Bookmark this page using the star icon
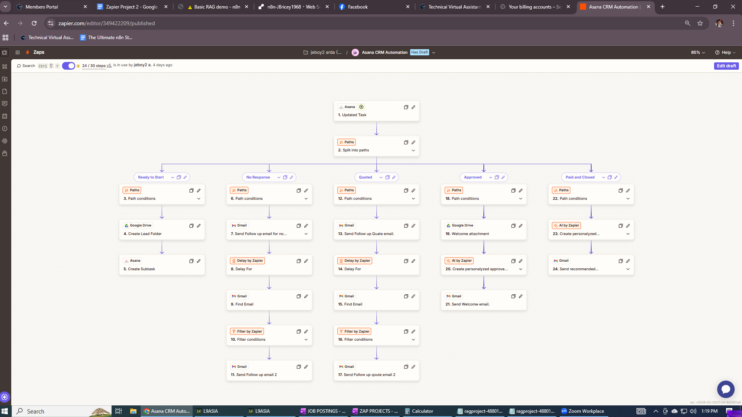The height and width of the screenshot is (417, 742). tap(700, 23)
